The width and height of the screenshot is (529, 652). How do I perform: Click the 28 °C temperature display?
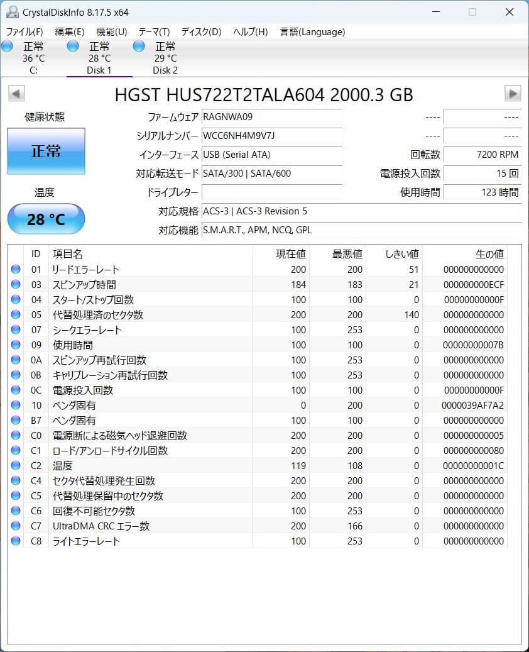tap(46, 219)
